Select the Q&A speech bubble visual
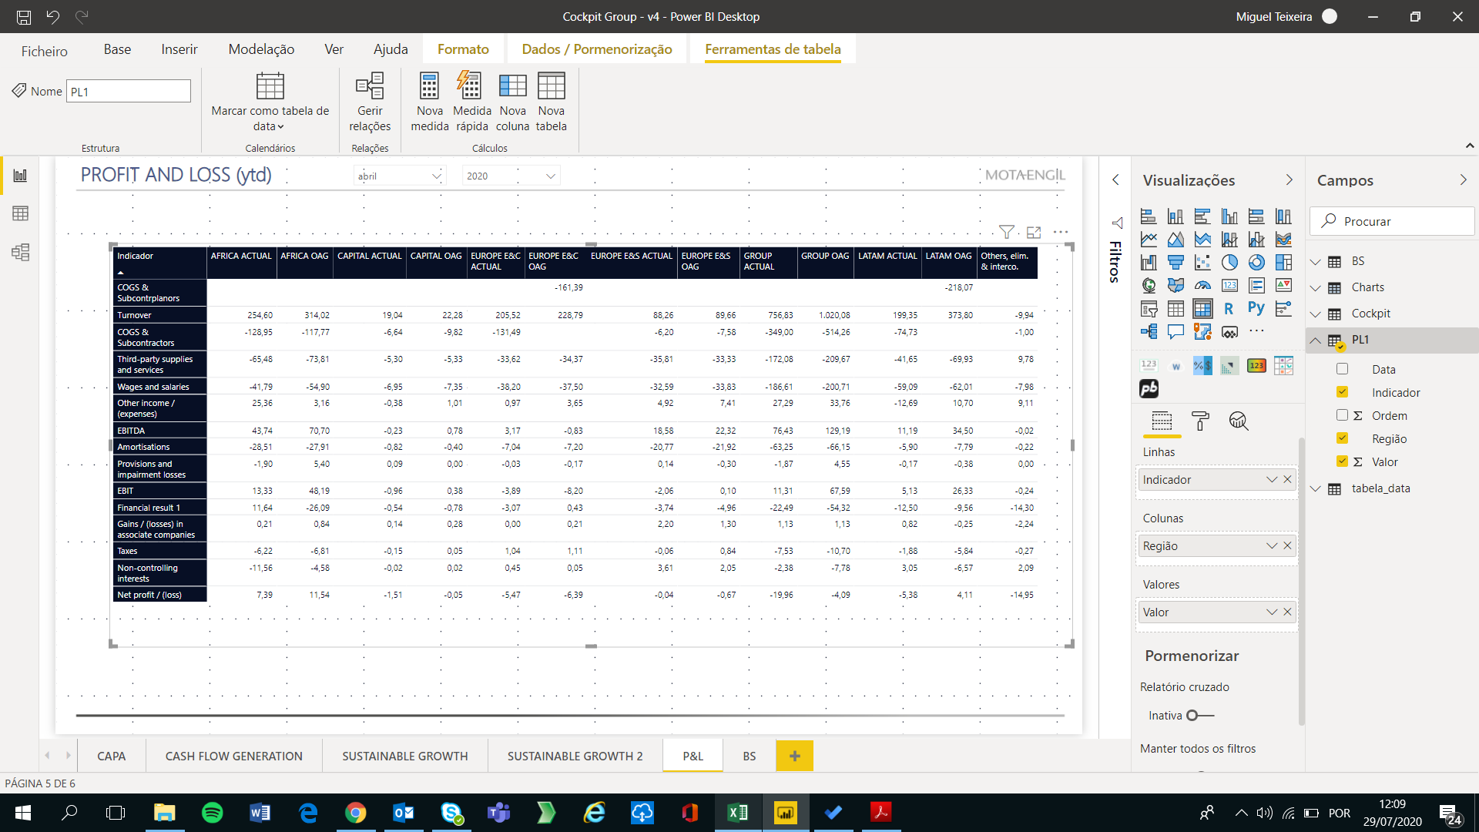 [x=1175, y=332]
